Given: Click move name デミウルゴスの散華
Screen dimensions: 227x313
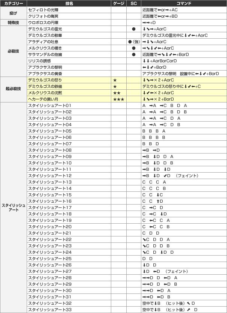Looking at the screenshot, I should point(45,35).
